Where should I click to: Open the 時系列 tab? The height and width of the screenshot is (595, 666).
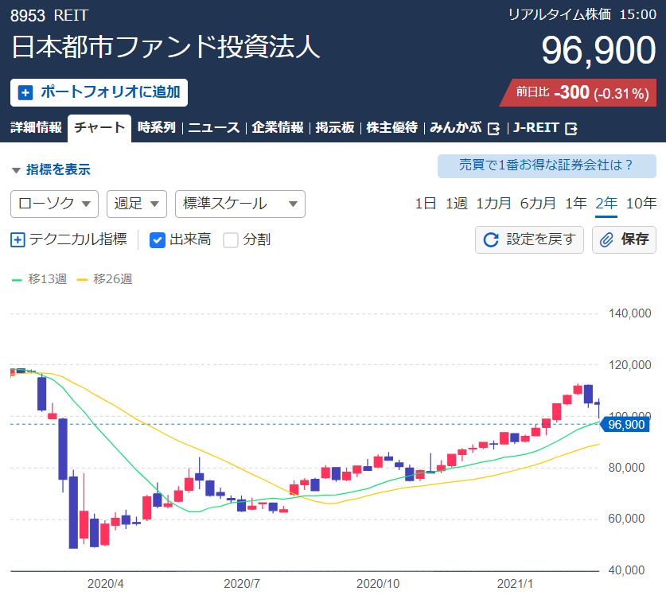tap(157, 127)
